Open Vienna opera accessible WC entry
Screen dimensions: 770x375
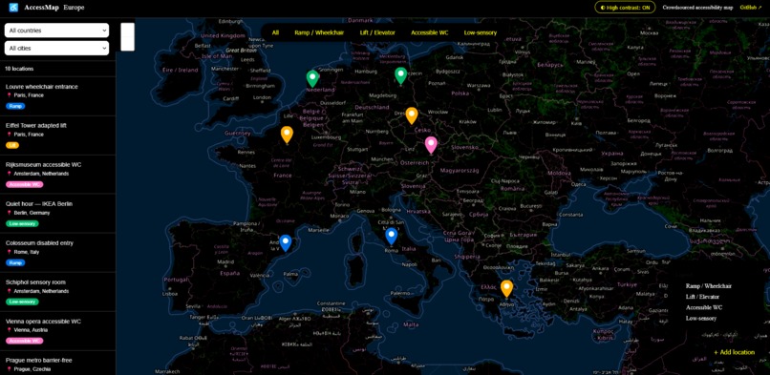(x=58, y=331)
